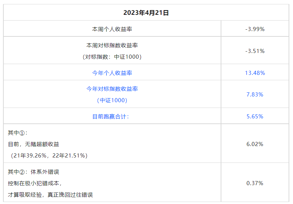
Task: Click the value -3.99%
Action: tap(255, 29)
